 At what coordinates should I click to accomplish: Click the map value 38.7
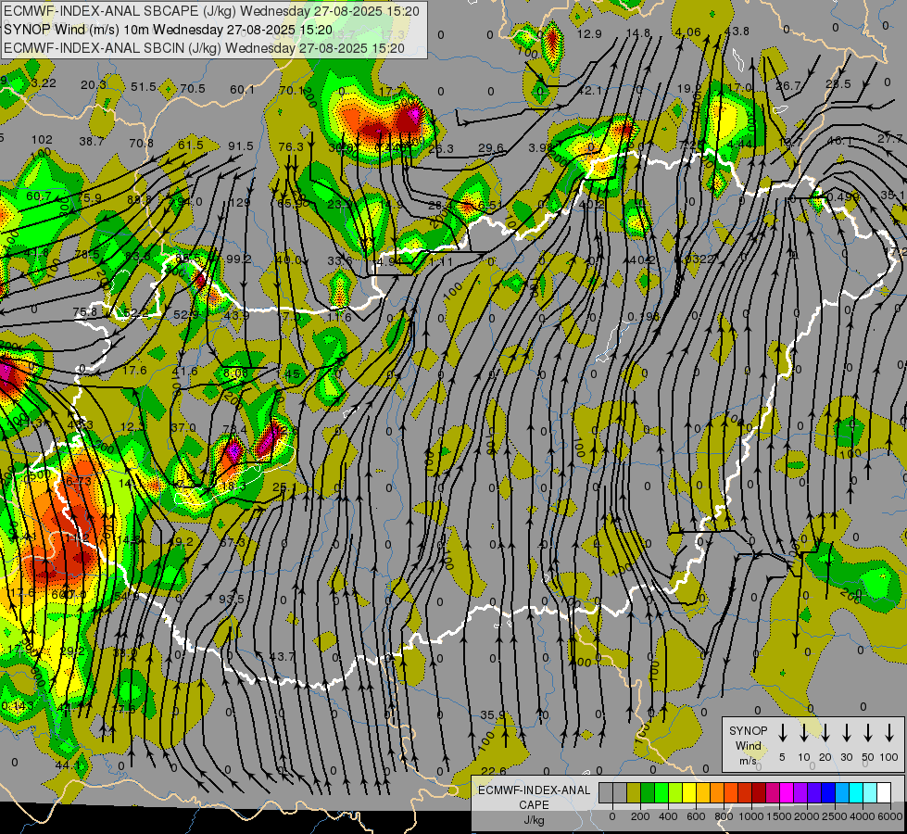tap(92, 141)
